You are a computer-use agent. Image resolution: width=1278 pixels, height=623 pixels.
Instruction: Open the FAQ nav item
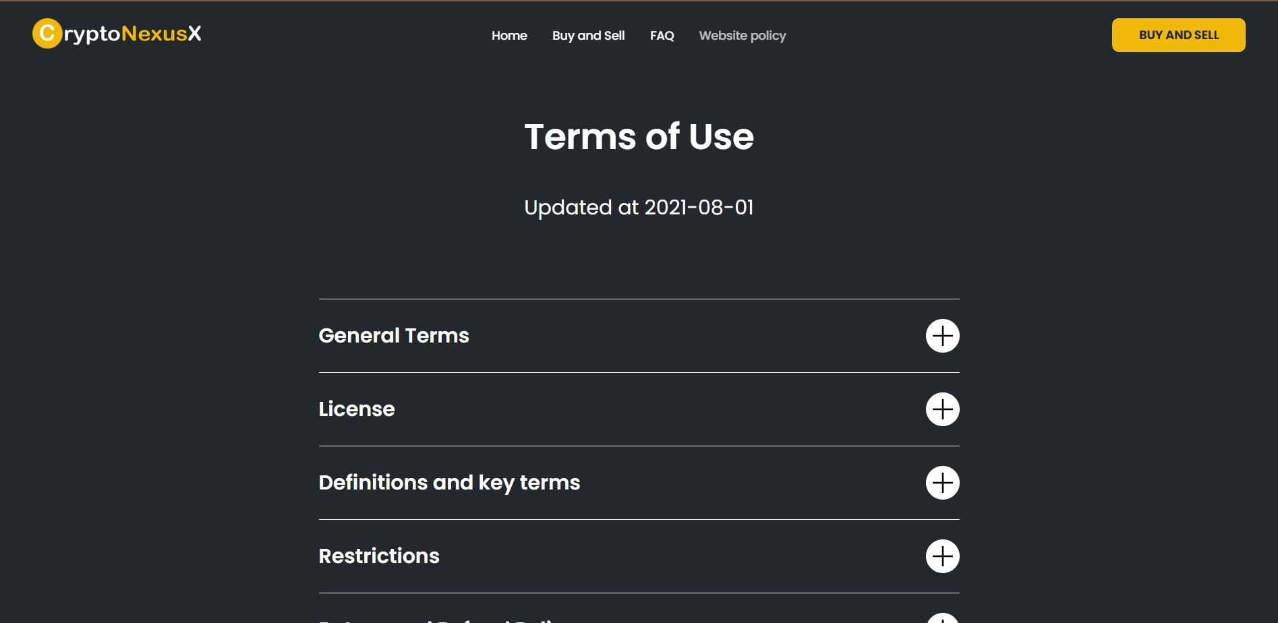point(662,36)
